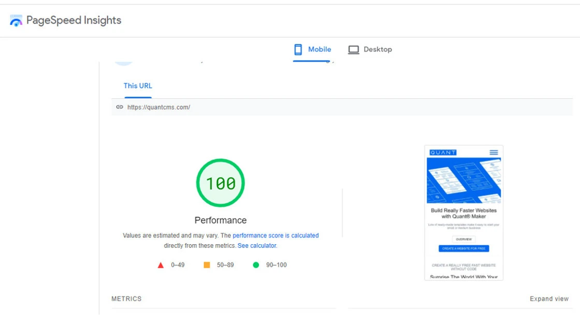Click the PageSpeed Insights logo icon
This screenshot has height=326, width=580.
point(16,21)
